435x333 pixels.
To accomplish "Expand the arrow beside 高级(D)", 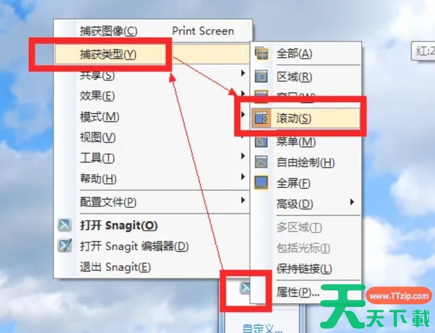I will click(x=352, y=202).
